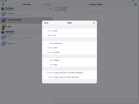Select the connected duration row
This screenshot has height=104, width=139.
[x=69, y=73]
